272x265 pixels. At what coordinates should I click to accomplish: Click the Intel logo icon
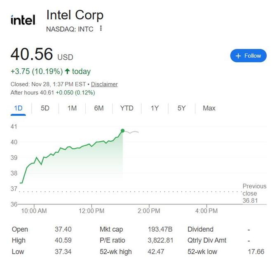tap(23, 20)
